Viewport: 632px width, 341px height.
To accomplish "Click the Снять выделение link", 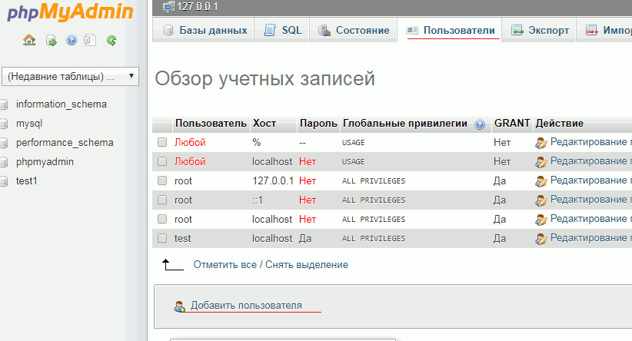I will [x=307, y=264].
